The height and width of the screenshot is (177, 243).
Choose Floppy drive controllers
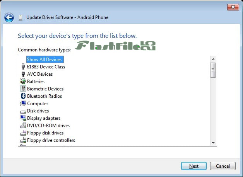[51, 140]
